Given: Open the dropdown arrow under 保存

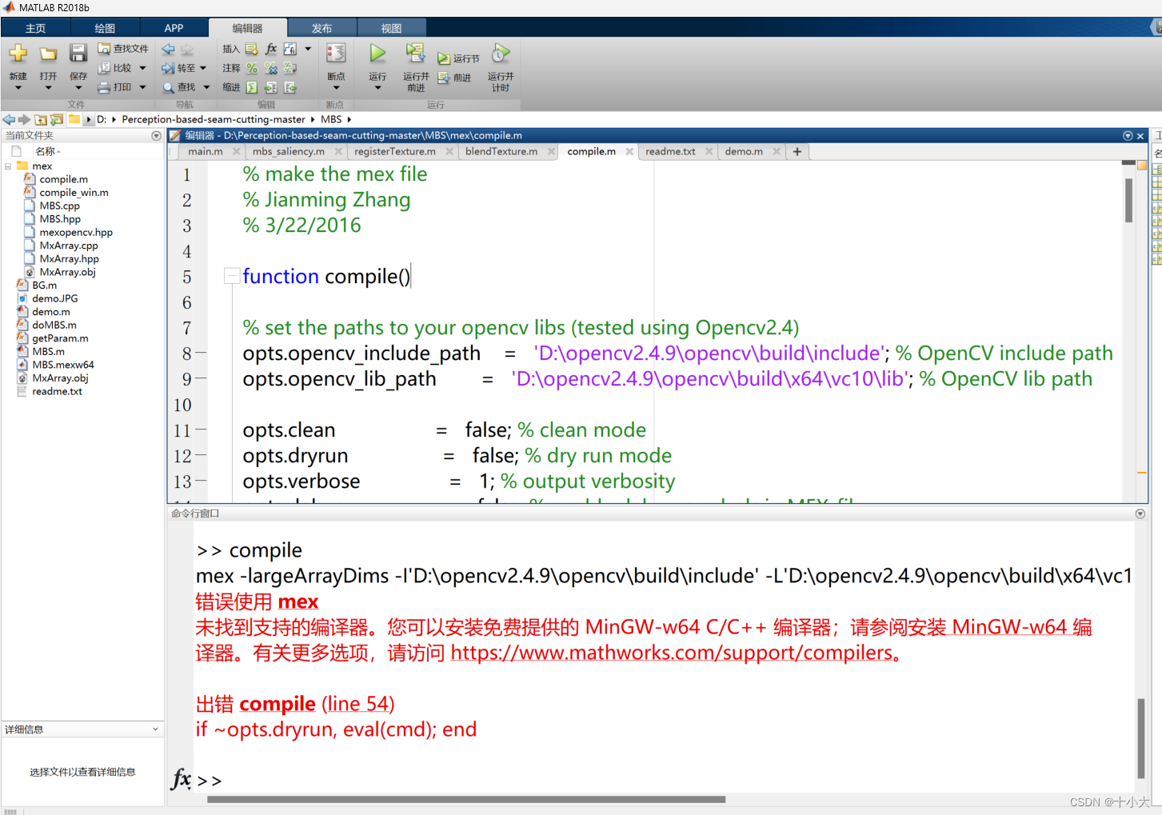Looking at the screenshot, I should (78, 88).
